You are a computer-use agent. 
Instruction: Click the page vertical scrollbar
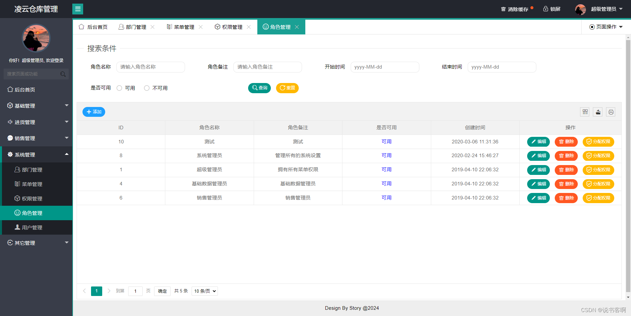coord(628,166)
